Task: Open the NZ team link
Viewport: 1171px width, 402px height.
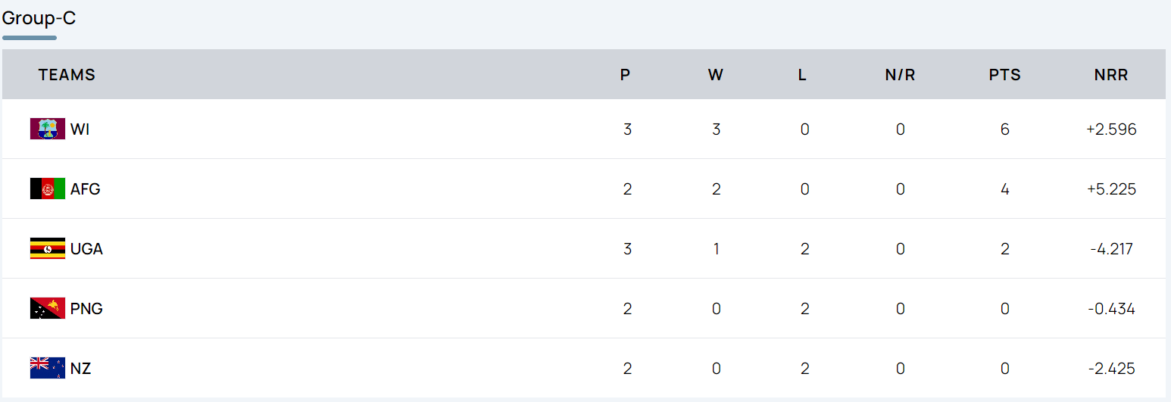Action: [x=80, y=369]
